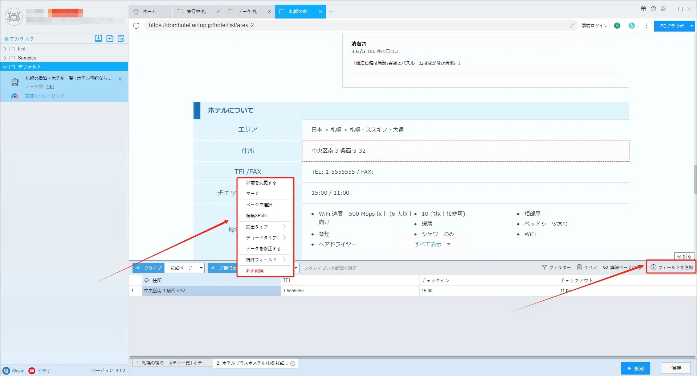The width and height of the screenshot is (697, 376).
Task: Switch to bottom tab 1. 札幌の宿泊・ホテル一覧
Action: 172,363
